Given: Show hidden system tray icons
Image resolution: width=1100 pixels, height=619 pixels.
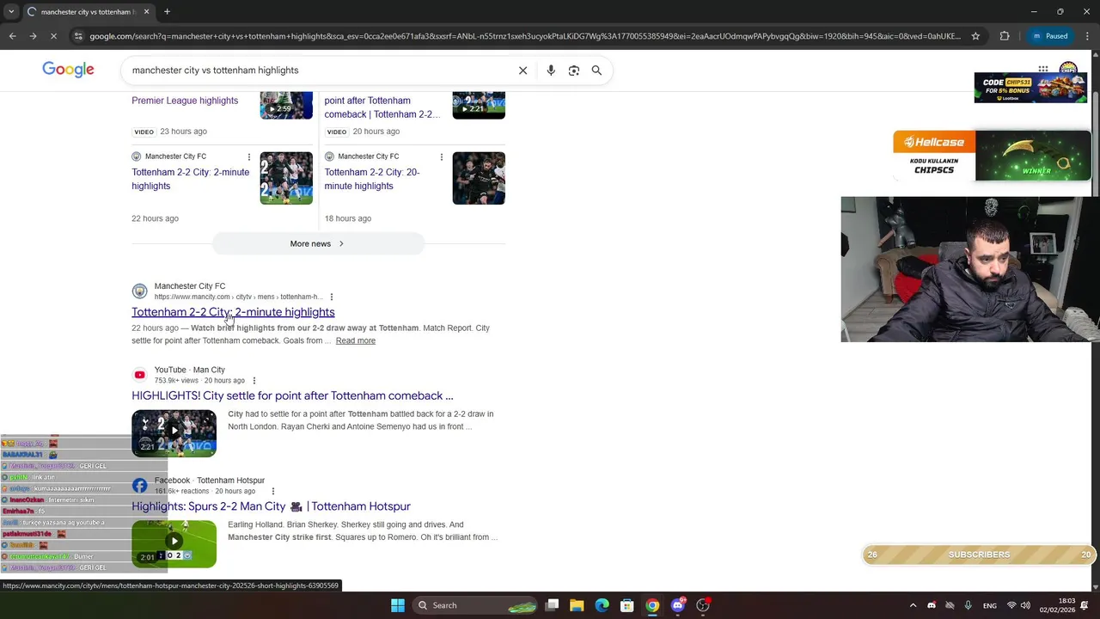Looking at the screenshot, I should click(x=913, y=605).
